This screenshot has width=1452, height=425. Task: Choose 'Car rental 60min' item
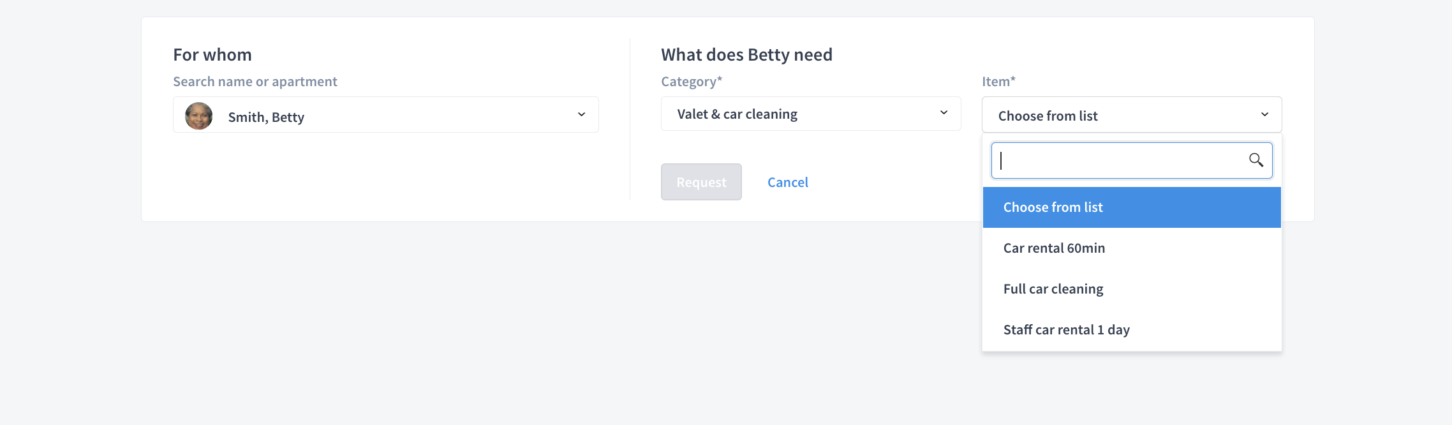click(1132, 248)
